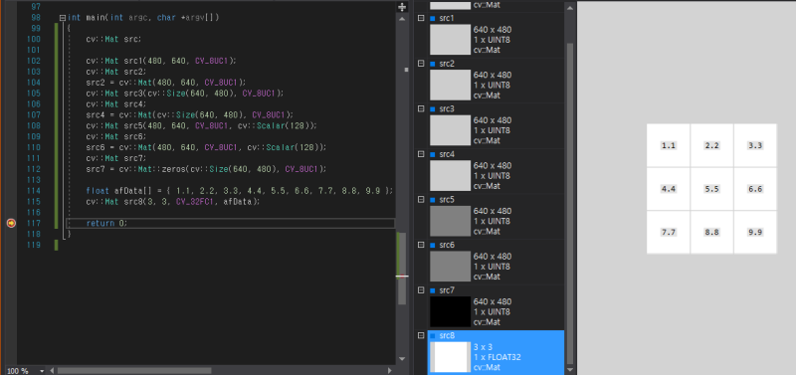The width and height of the screenshot is (796, 375).
Task: Click the current-statement breakpoint marker at line 117
Action: pos(11,223)
